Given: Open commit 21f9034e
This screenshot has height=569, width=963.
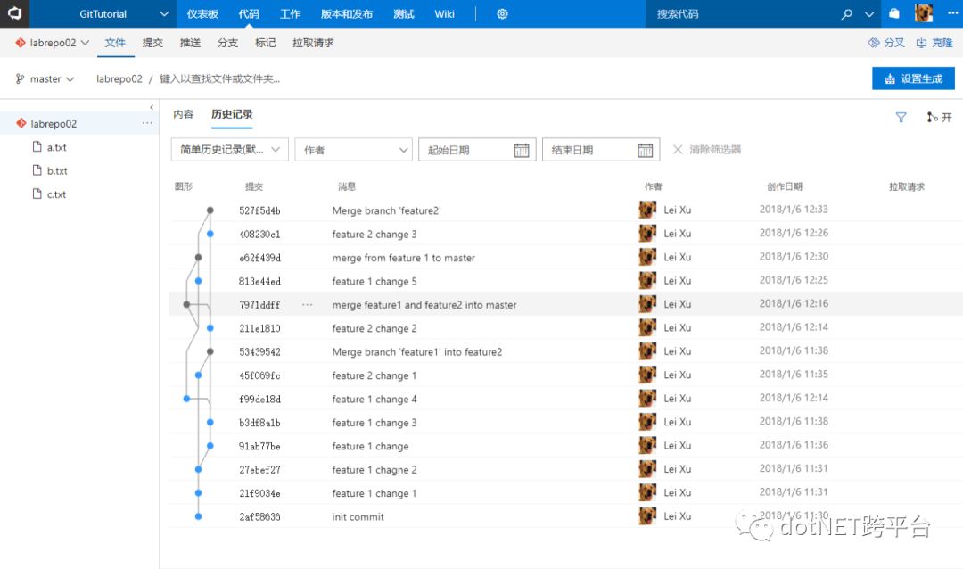Looking at the screenshot, I should (x=259, y=493).
